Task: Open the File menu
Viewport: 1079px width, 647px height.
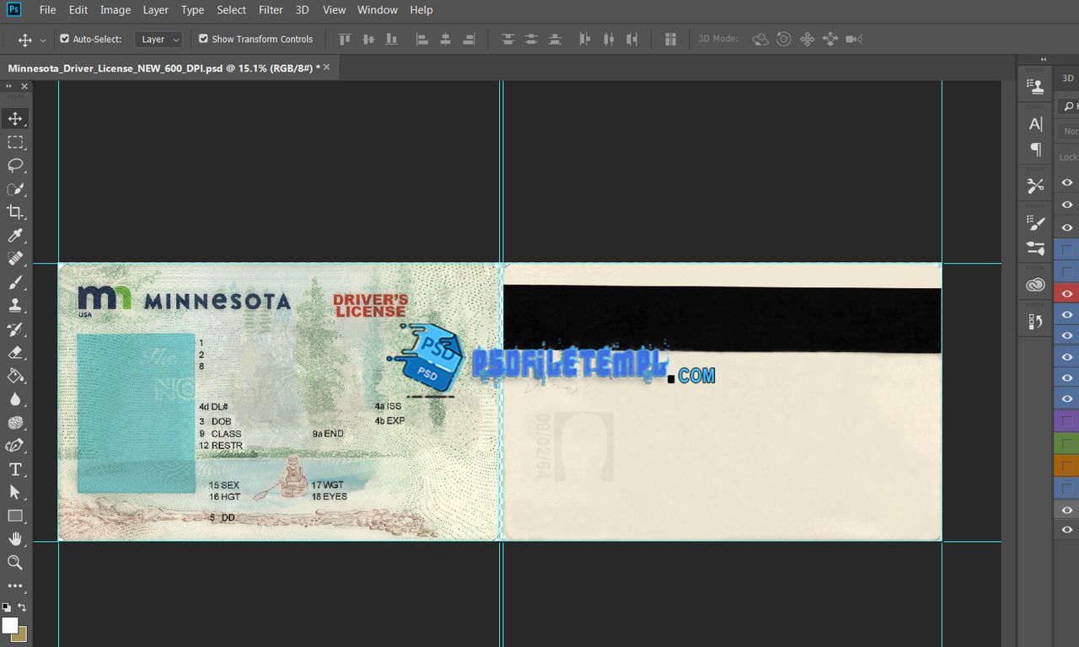Action: coord(48,10)
